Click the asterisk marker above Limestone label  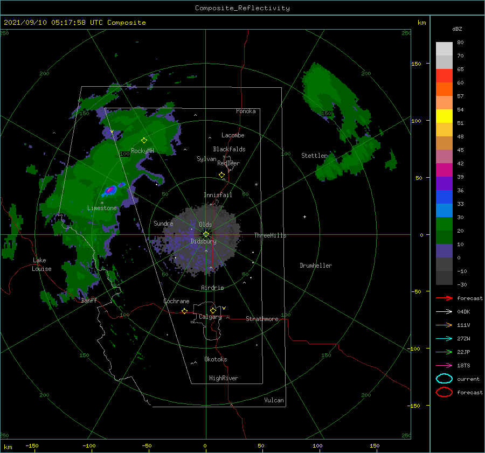pyautogui.click(x=102, y=203)
